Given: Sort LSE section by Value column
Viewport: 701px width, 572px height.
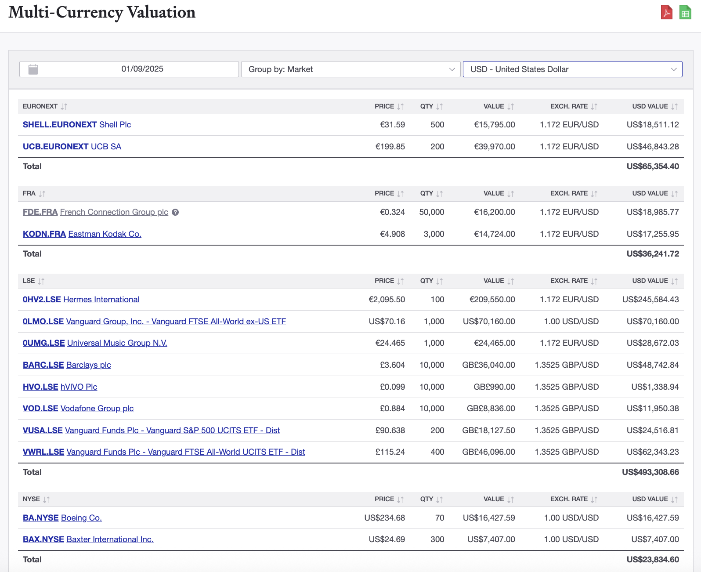Looking at the screenshot, I should (x=510, y=281).
